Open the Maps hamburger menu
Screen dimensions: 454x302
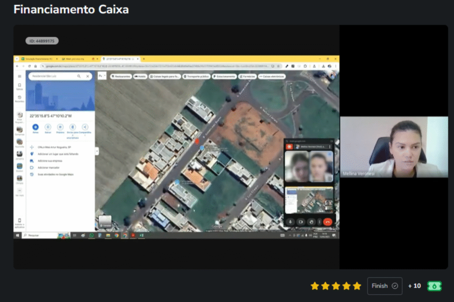[20, 76]
